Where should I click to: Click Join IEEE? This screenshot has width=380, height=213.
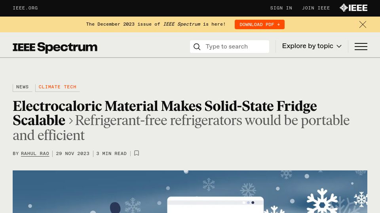[x=316, y=8]
